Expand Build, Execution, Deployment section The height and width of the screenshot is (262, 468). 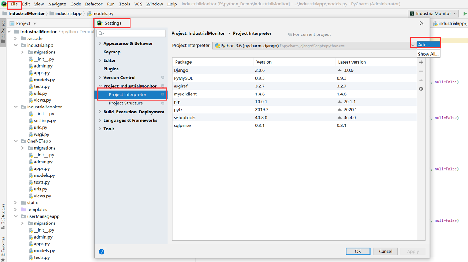(100, 112)
